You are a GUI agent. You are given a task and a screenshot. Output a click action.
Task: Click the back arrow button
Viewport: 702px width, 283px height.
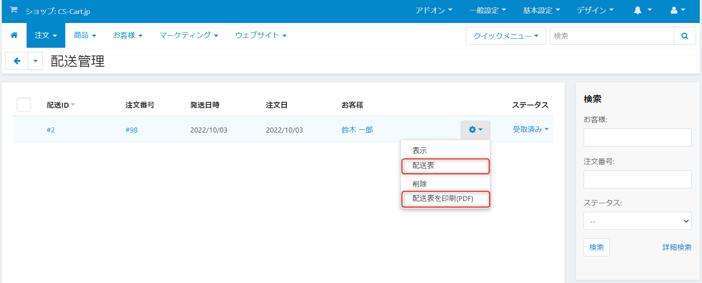pyautogui.click(x=17, y=61)
